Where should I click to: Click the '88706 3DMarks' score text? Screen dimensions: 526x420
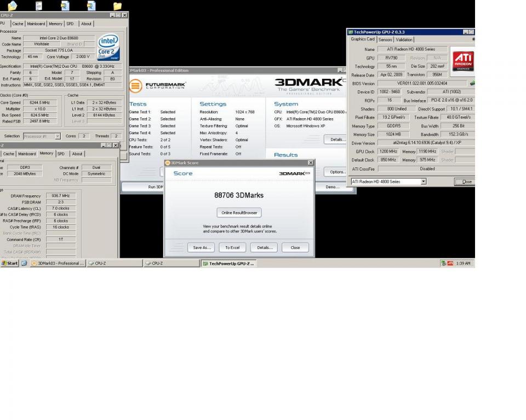[239, 195]
